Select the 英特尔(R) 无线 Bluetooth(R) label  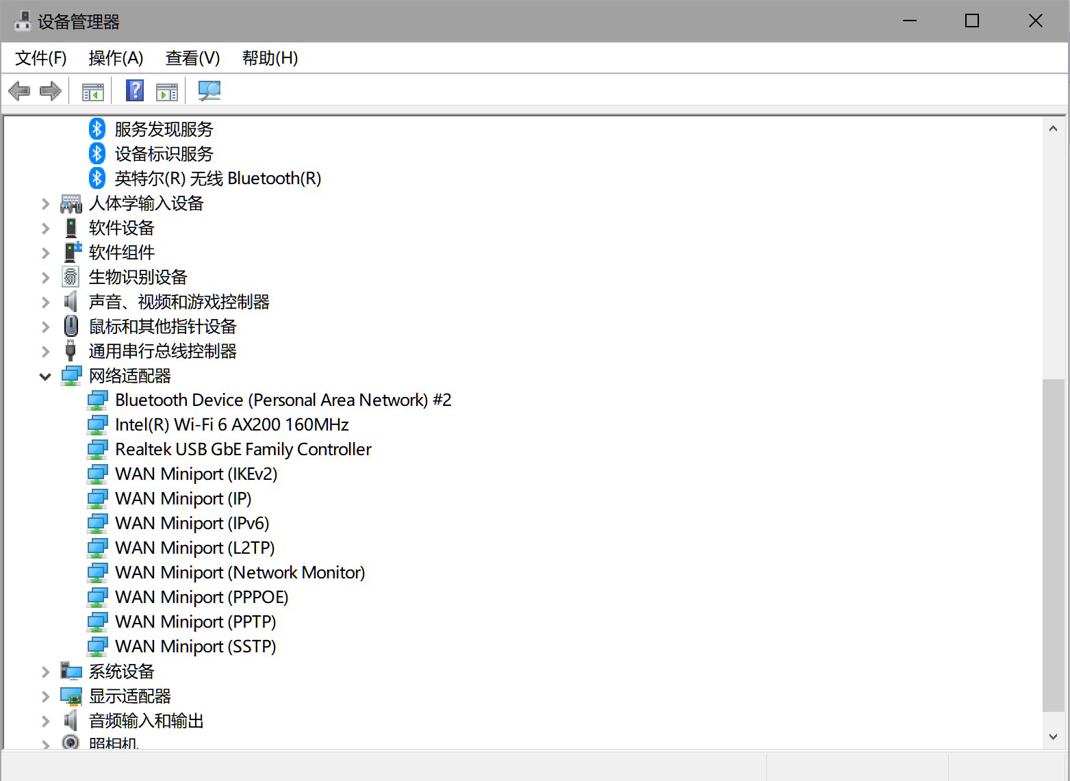coord(218,178)
